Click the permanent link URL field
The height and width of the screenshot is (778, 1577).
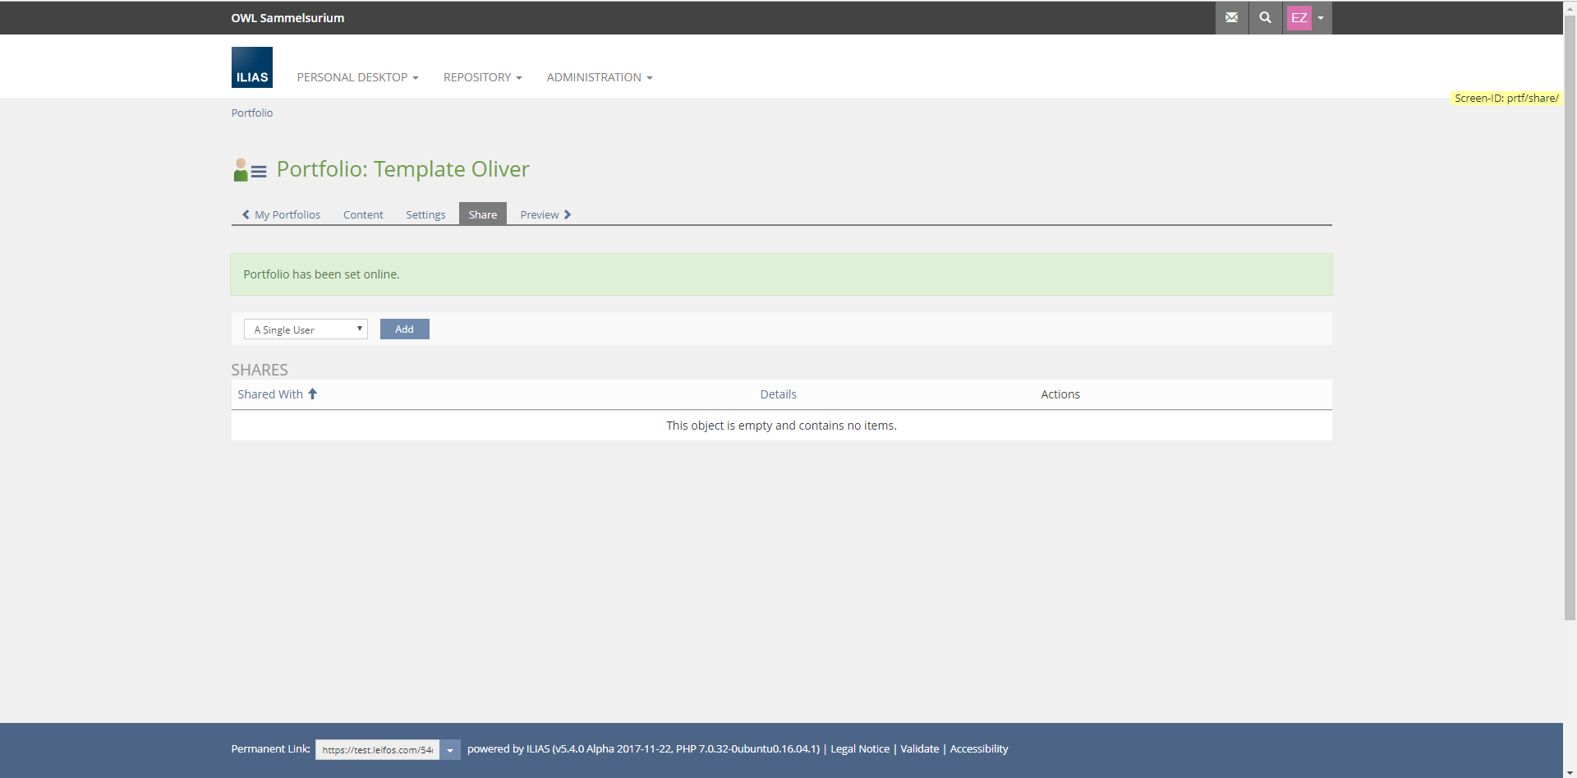point(377,750)
